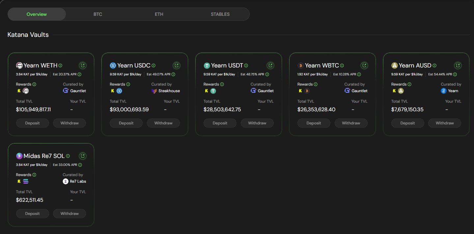Click '1.92 KAT per $1k/day' text

tap(313, 74)
